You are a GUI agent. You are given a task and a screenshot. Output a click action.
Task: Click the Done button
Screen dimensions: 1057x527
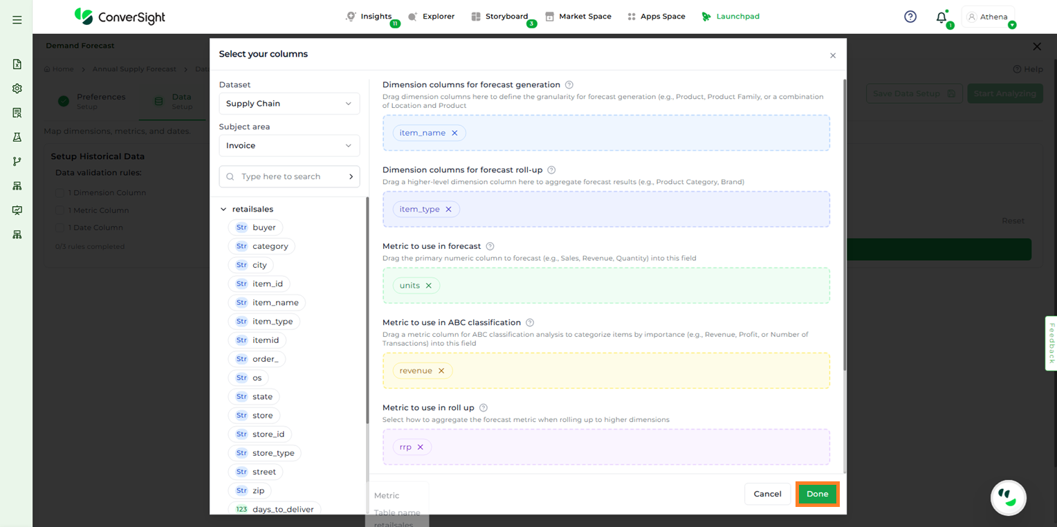pos(817,494)
